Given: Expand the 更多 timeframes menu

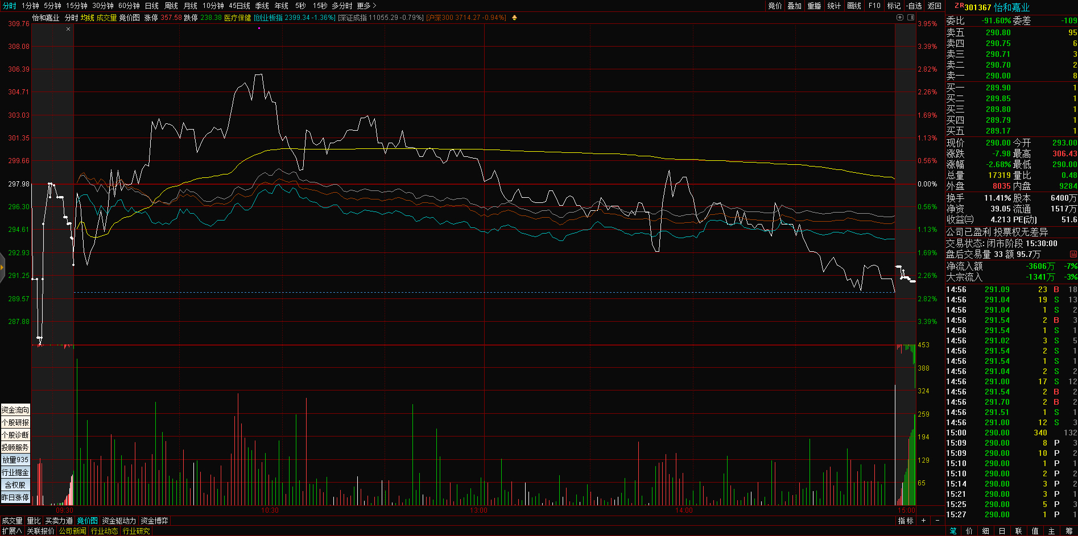Looking at the screenshot, I should (x=366, y=6).
